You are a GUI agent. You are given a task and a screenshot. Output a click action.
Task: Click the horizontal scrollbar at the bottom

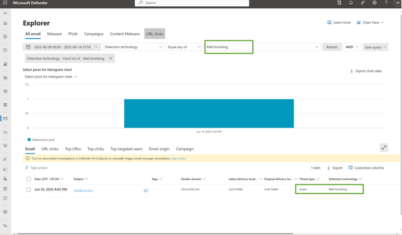click(x=155, y=234)
